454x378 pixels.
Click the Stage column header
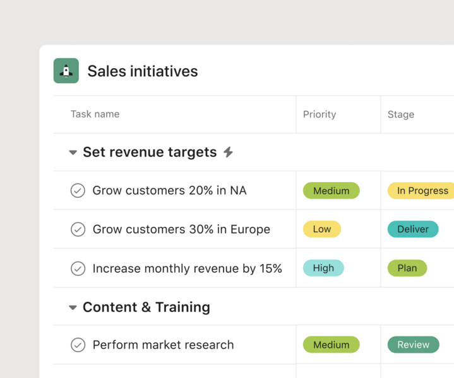(401, 114)
